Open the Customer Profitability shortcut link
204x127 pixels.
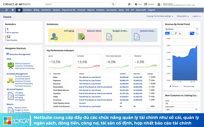tap(24, 66)
